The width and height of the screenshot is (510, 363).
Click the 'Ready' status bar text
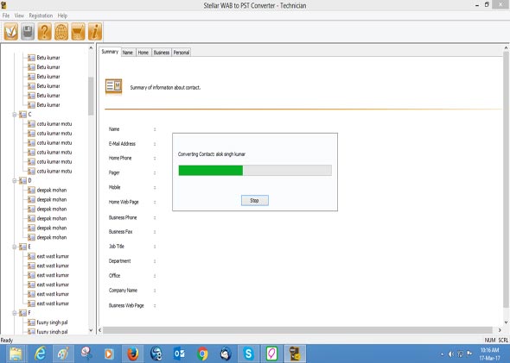click(7, 341)
